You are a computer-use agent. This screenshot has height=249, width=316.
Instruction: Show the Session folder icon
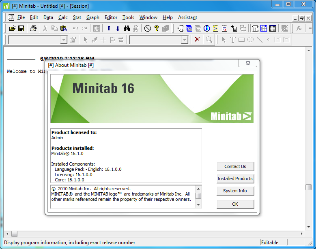[180, 28]
